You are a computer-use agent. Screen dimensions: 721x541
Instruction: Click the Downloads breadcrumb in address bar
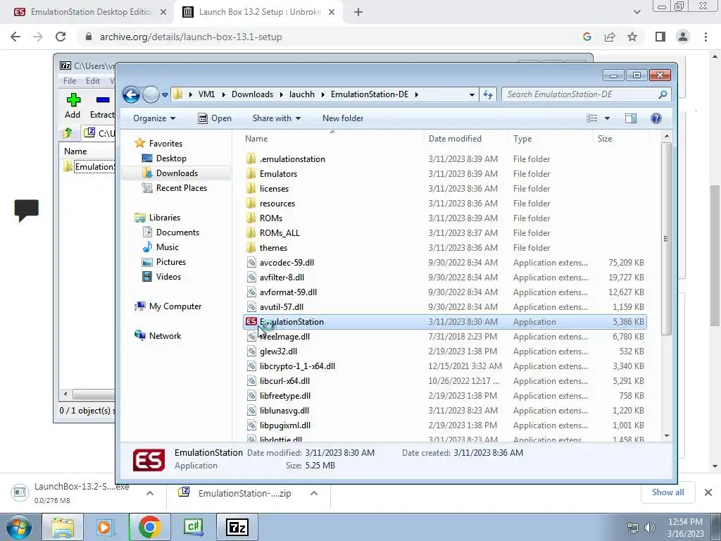pyautogui.click(x=252, y=94)
